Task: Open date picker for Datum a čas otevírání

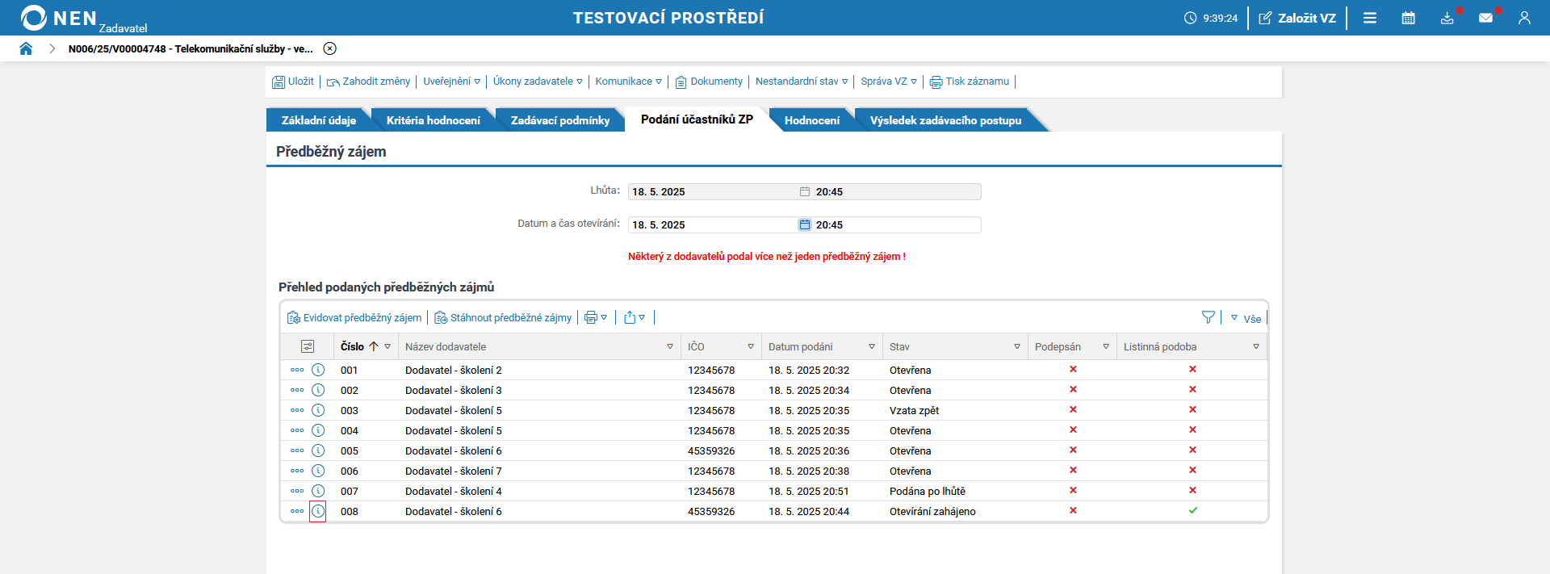Action: point(804,224)
